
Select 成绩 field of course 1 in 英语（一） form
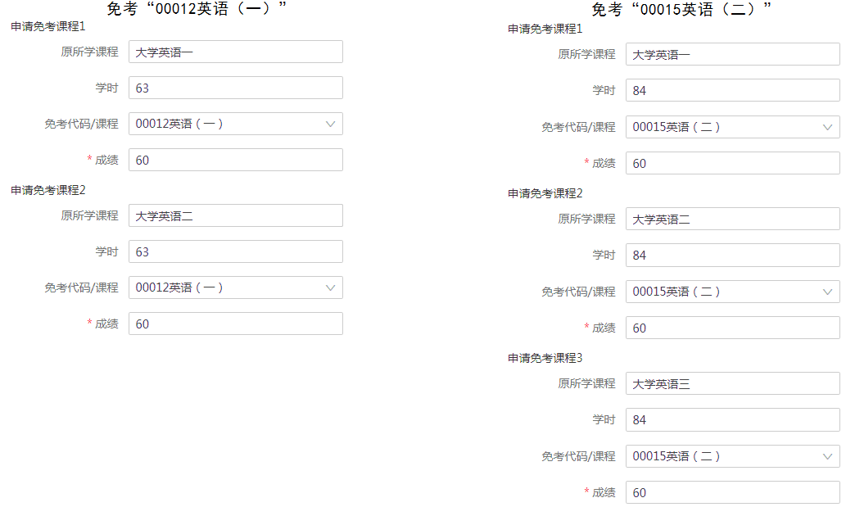(236, 160)
